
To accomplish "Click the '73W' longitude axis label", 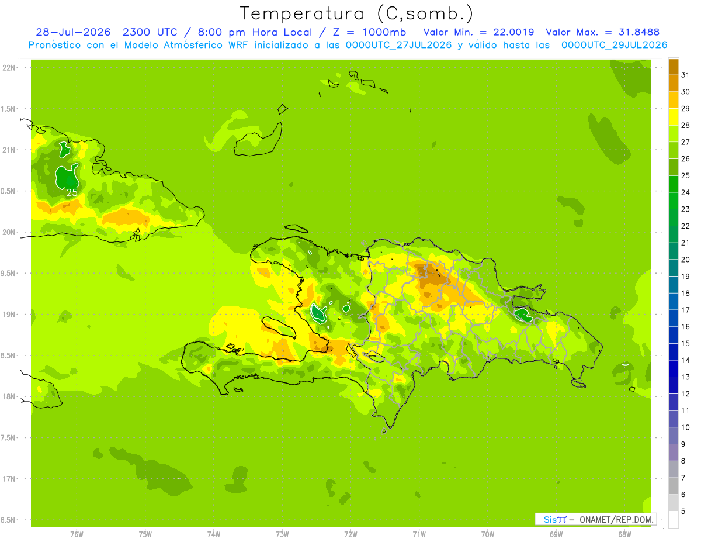I will click(282, 534).
